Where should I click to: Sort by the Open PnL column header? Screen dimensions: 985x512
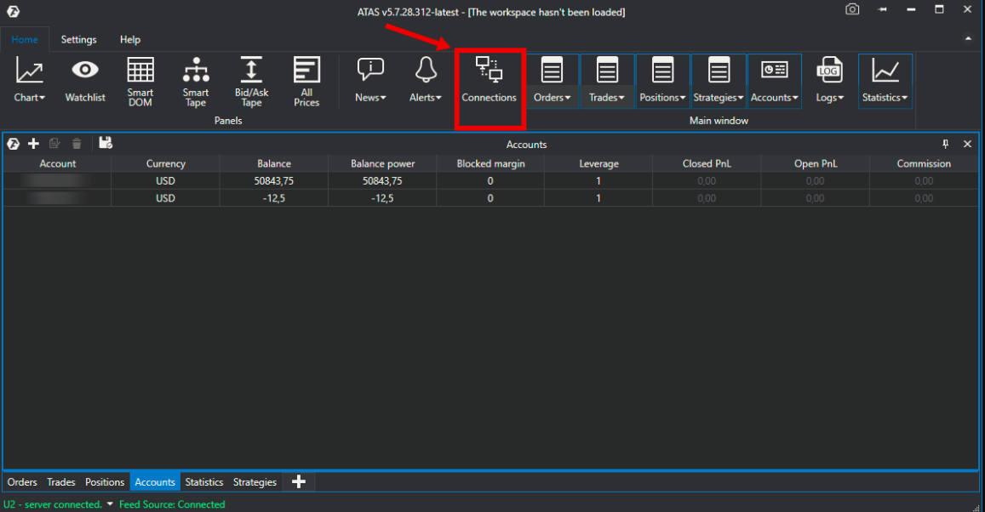coord(816,164)
